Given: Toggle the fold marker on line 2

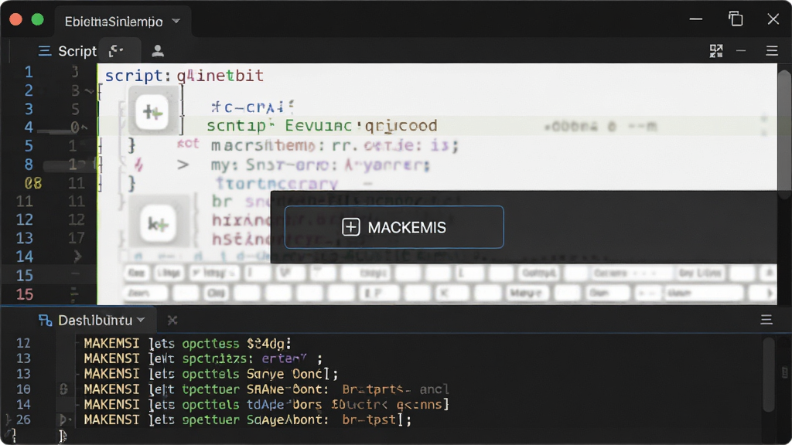Looking at the screenshot, I should (90, 91).
